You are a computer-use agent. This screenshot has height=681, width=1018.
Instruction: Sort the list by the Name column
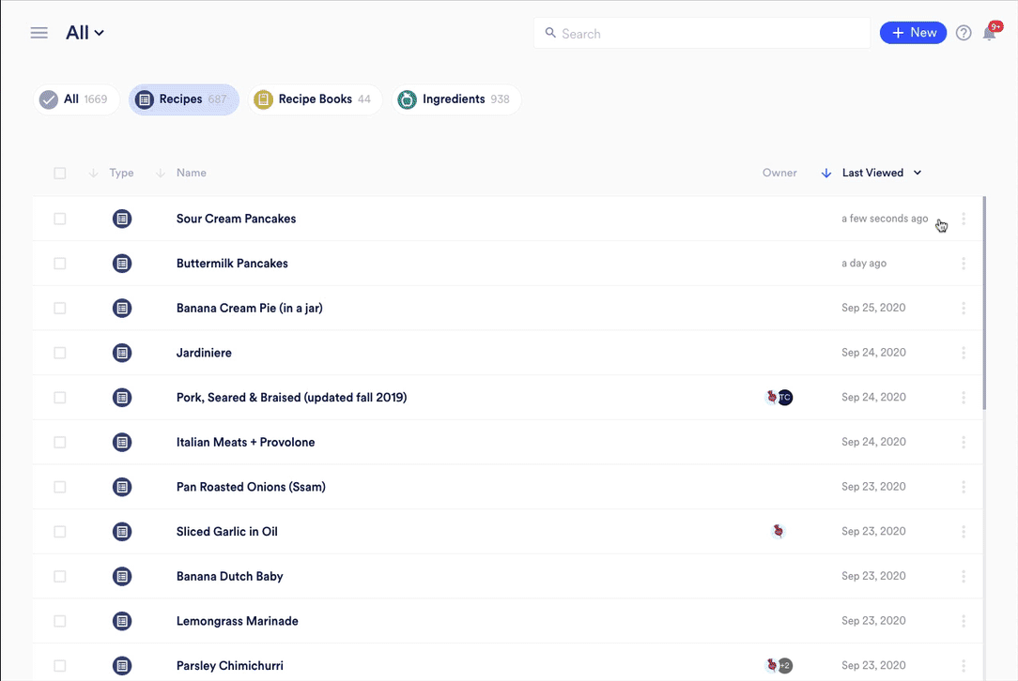[191, 173]
